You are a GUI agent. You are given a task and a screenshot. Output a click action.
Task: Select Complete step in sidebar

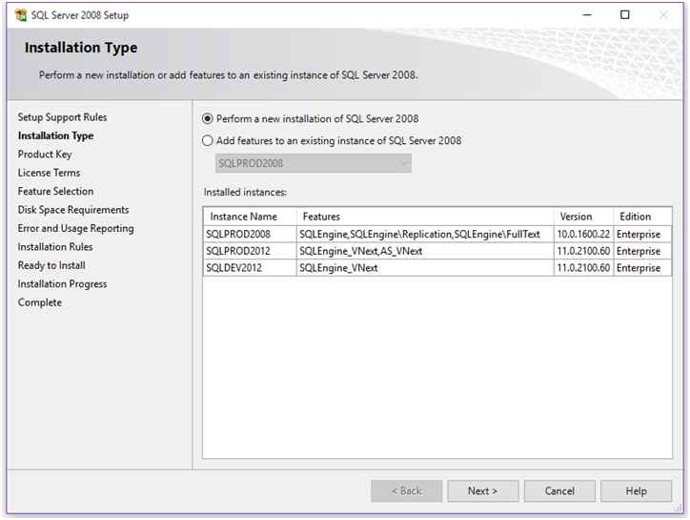pos(40,302)
